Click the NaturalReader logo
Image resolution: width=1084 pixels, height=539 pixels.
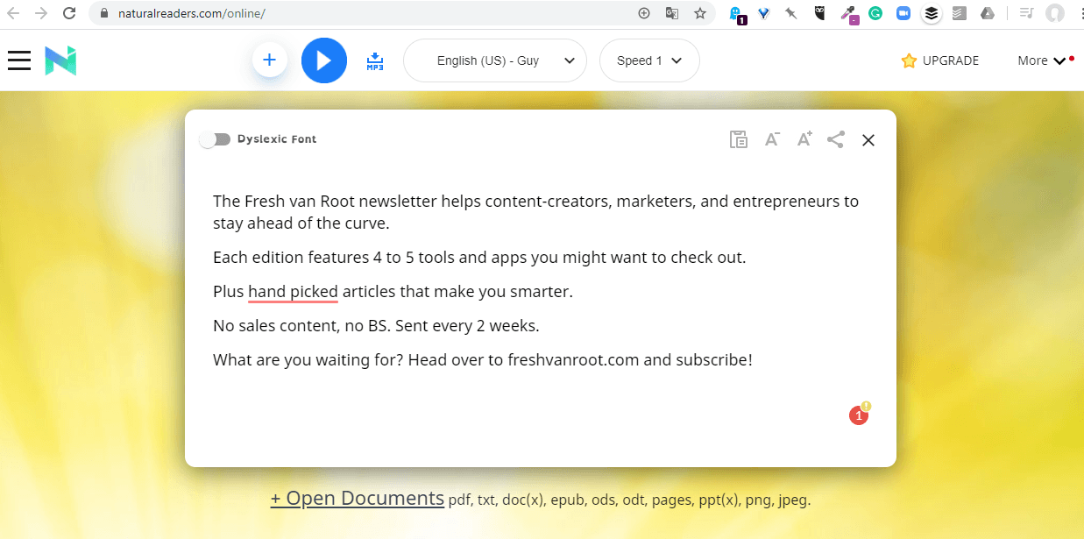tap(61, 60)
